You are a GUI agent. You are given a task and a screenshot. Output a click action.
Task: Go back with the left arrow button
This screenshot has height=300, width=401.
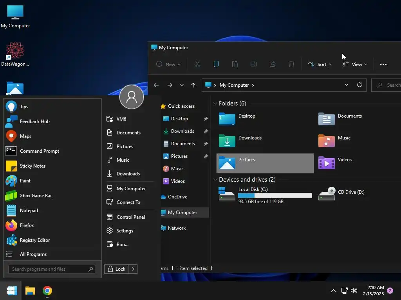pos(156,85)
